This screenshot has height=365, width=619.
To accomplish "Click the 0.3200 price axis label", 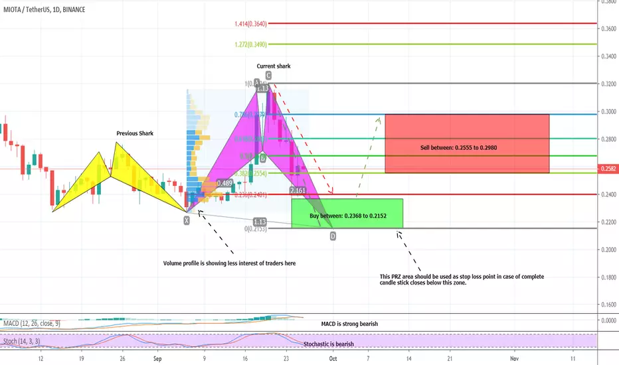I will pyautogui.click(x=609, y=84).
